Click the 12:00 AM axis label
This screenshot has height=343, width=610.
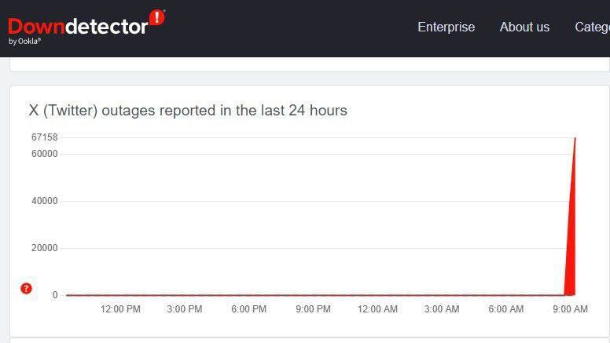pos(377,309)
